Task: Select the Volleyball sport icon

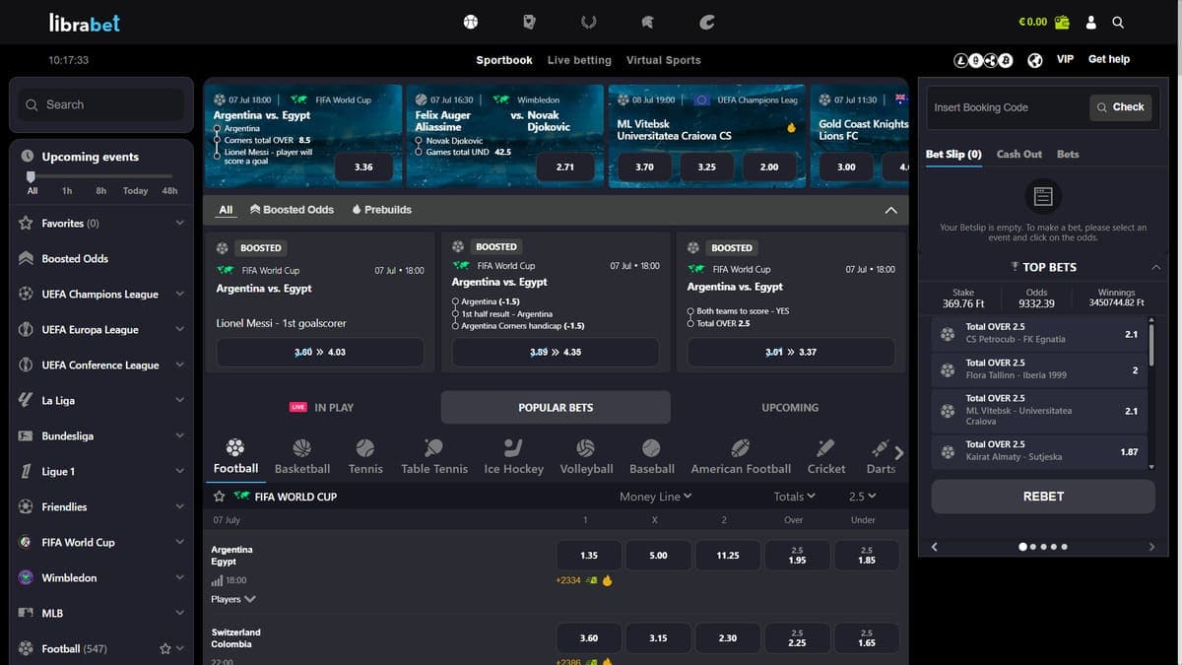Action: click(x=586, y=447)
